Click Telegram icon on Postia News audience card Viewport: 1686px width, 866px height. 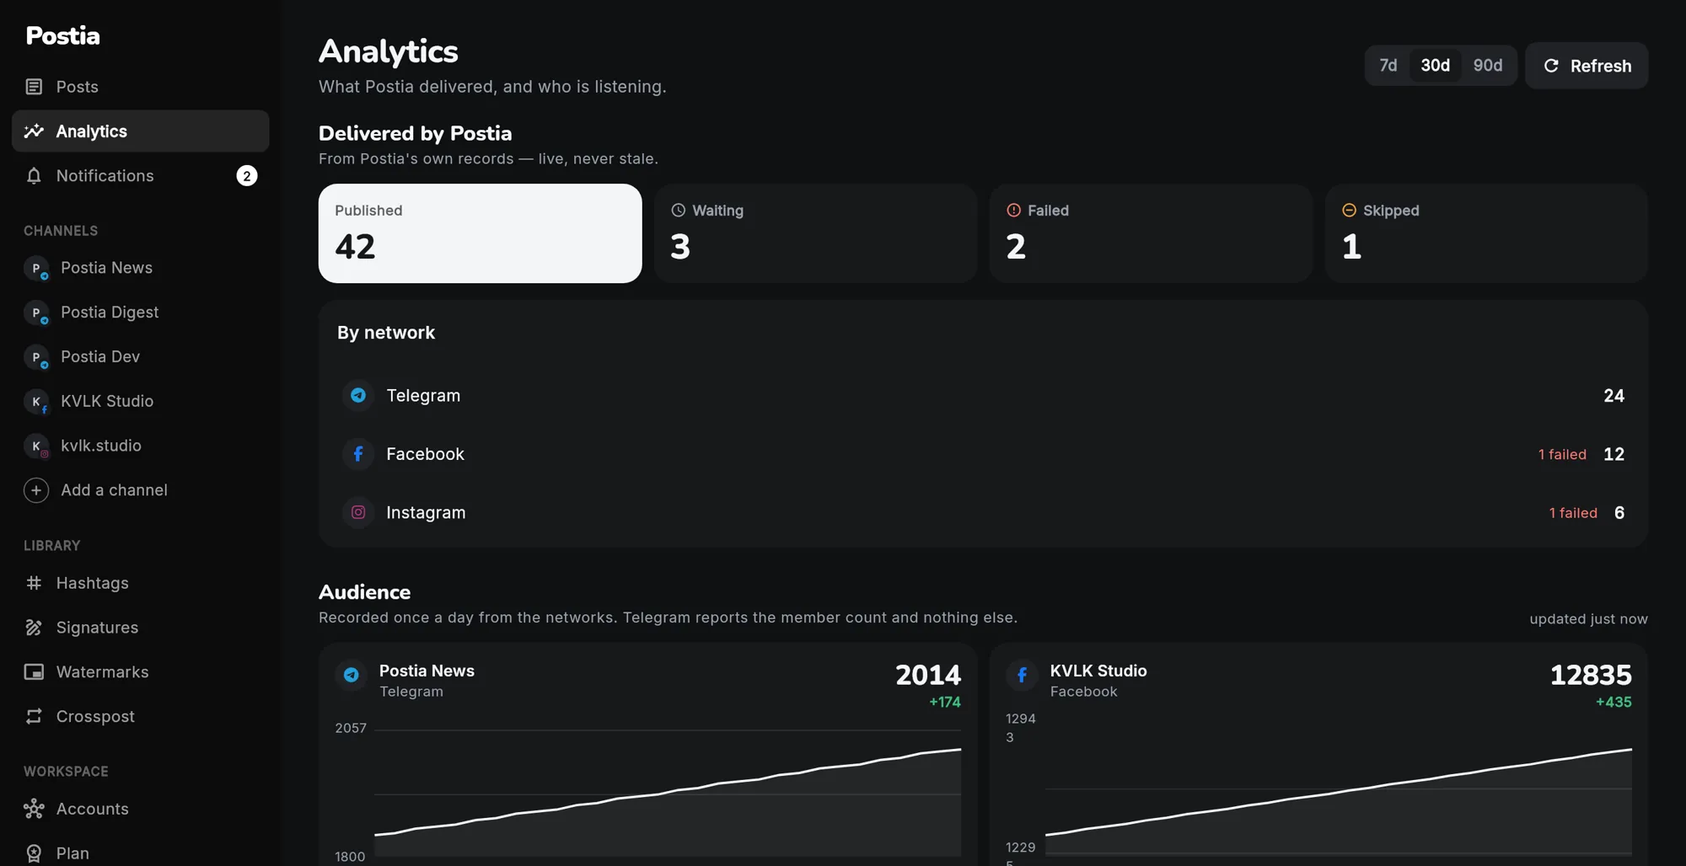[352, 675]
